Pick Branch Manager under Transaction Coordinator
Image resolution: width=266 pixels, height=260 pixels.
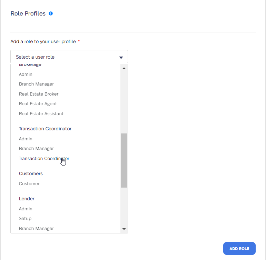[x=36, y=149]
